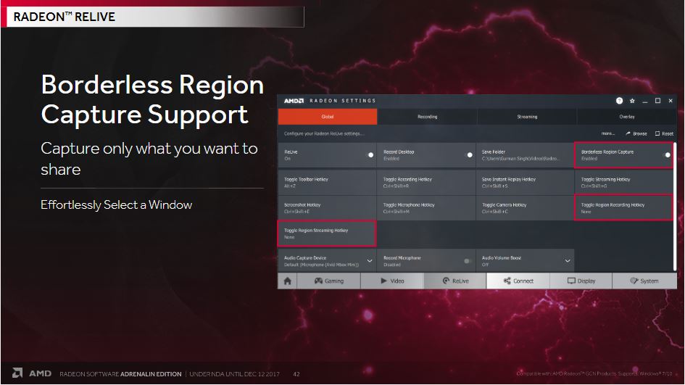Open the System section
685x385 pixels.
tap(644, 281)
